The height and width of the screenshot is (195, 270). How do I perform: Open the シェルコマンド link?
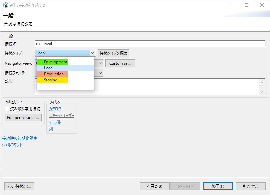pos(12,145)
